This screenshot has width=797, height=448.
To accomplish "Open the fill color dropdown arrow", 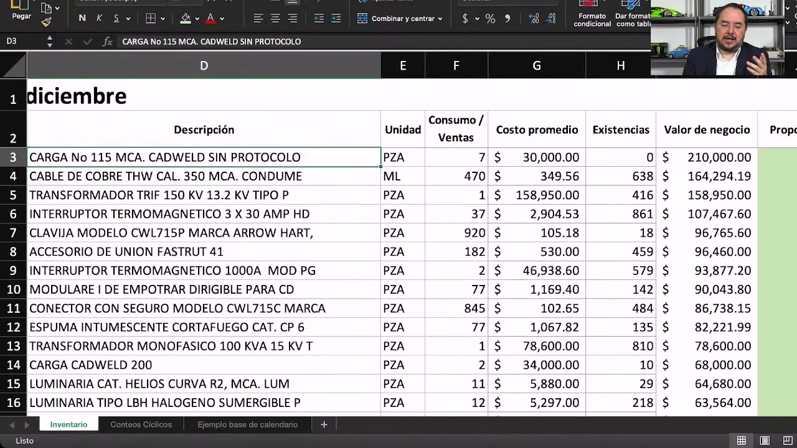I will 197,19.
